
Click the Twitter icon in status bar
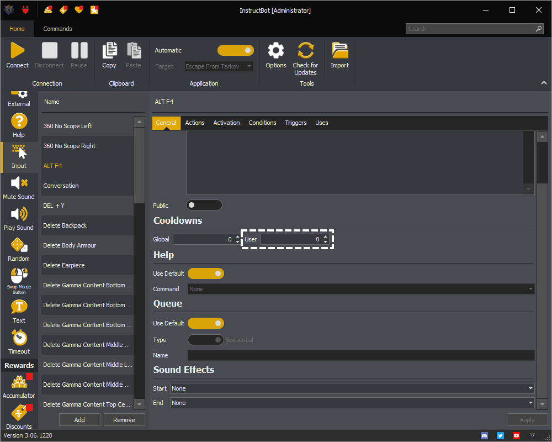tap(500, 436)
